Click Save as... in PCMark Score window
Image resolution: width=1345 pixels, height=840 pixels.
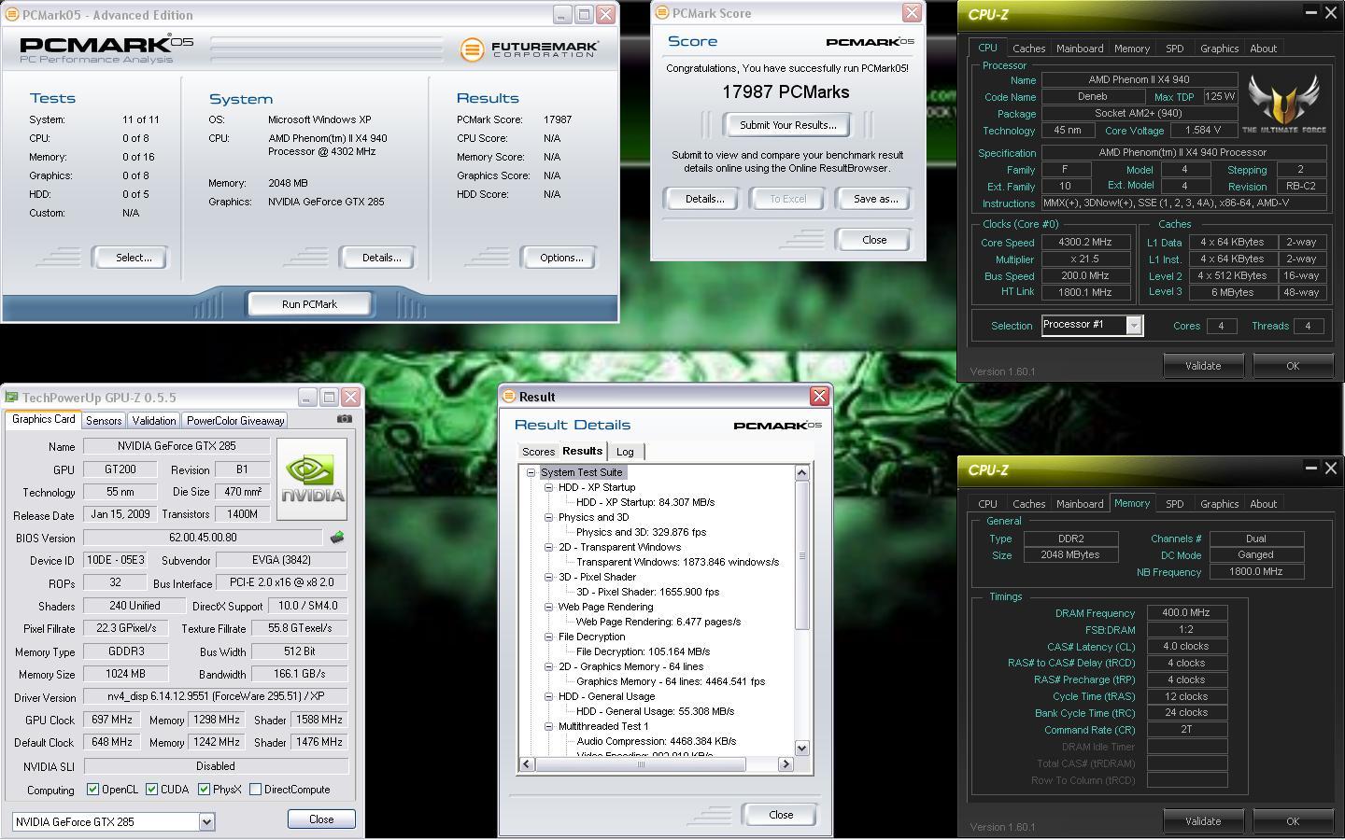point(875,199)
